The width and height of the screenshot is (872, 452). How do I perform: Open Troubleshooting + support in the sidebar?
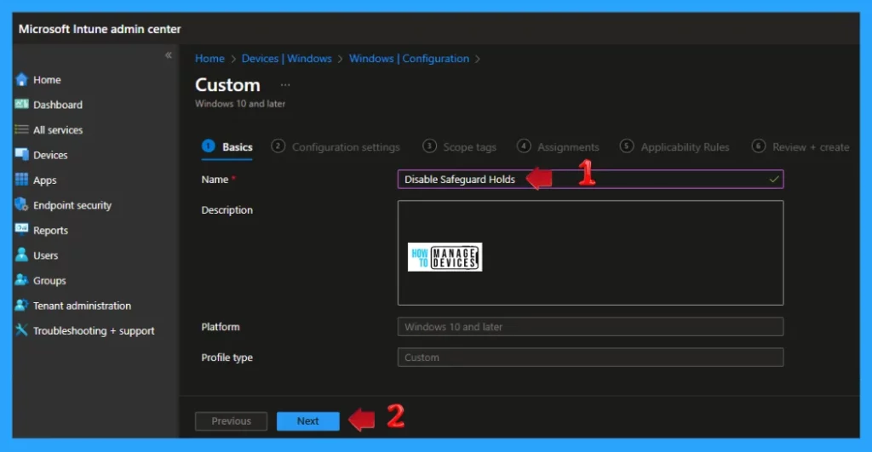point(94,331)
